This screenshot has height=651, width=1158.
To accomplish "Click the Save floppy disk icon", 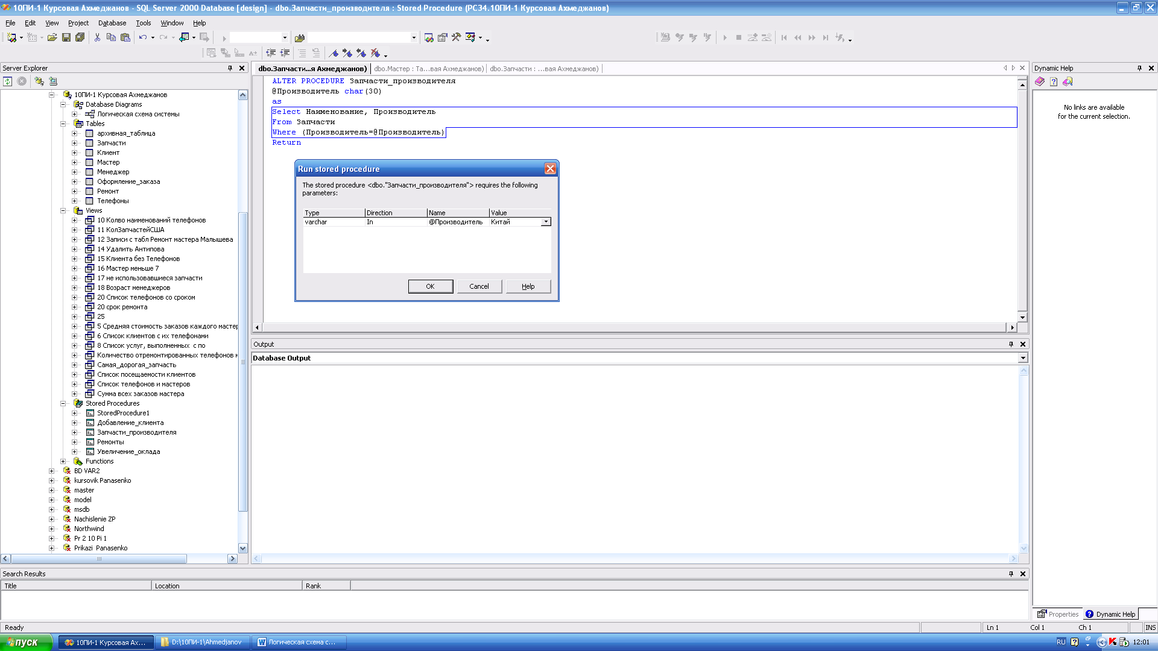I will [66, 37].
